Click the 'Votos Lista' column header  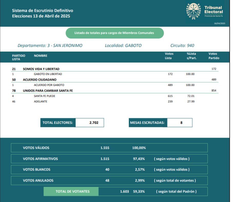[x=169, y=56]
